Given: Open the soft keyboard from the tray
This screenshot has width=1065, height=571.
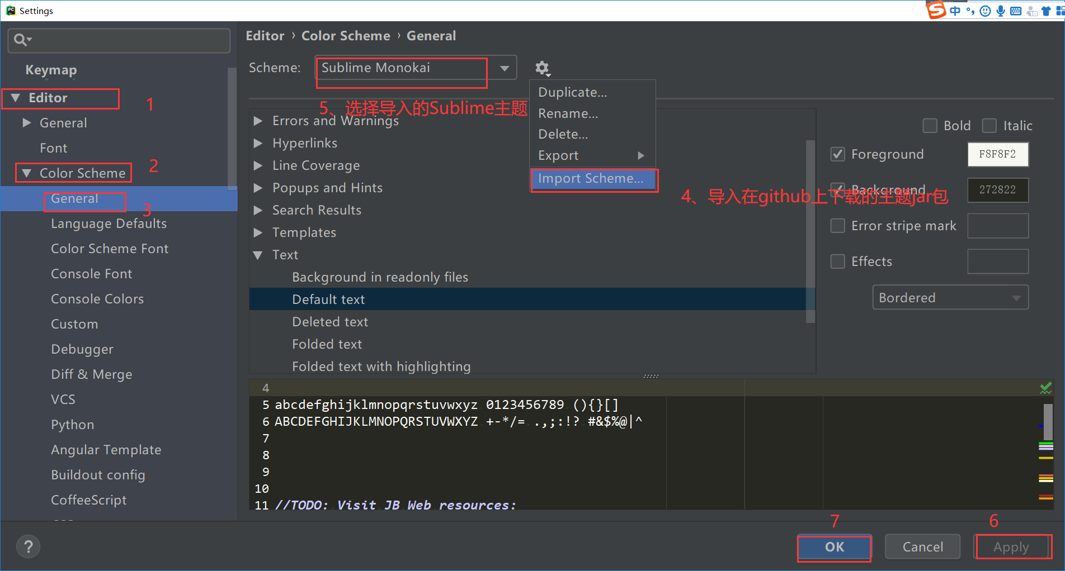Looking at the screenshot, I should tap(1015, 10).
